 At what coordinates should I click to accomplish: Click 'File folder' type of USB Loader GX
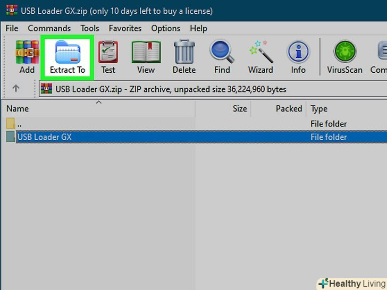point(329,137)
